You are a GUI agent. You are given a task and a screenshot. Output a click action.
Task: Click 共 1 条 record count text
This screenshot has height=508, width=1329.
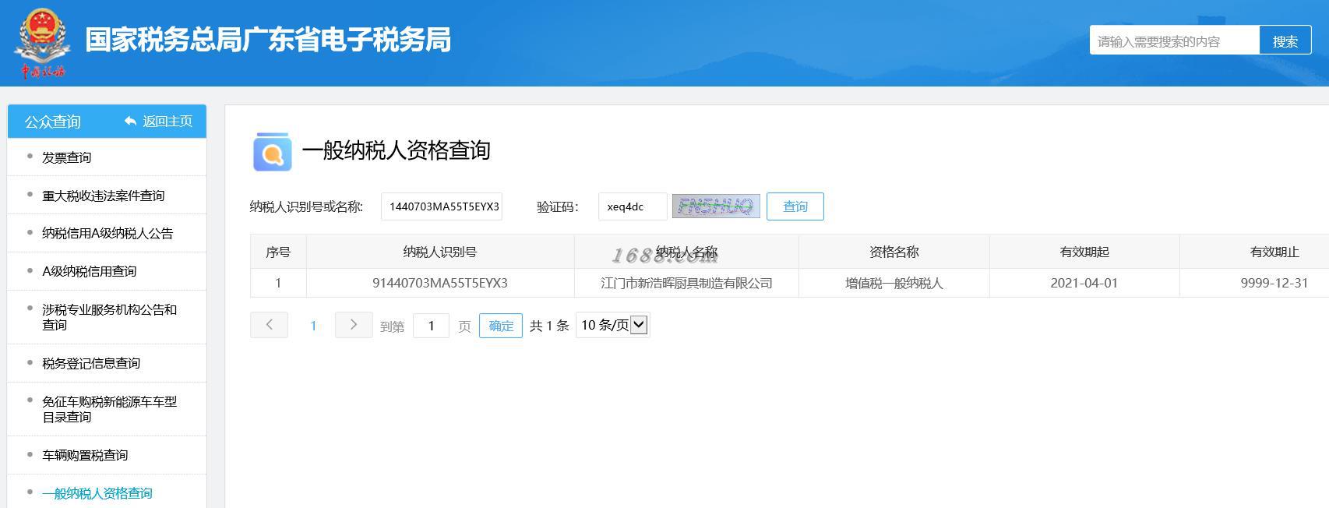[549, 326]
